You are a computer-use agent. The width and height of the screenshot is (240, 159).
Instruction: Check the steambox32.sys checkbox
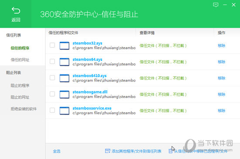coord(52,45)
